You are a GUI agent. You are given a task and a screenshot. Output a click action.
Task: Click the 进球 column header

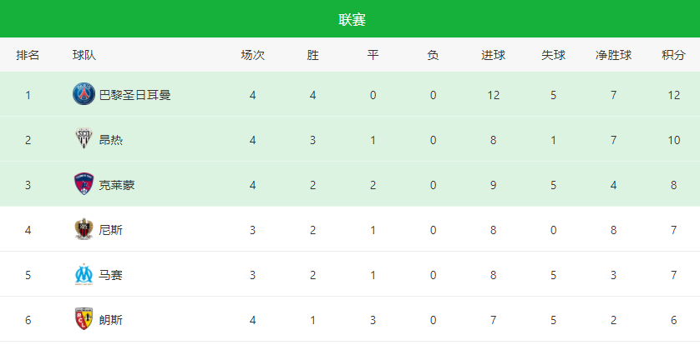click(494, 55)
